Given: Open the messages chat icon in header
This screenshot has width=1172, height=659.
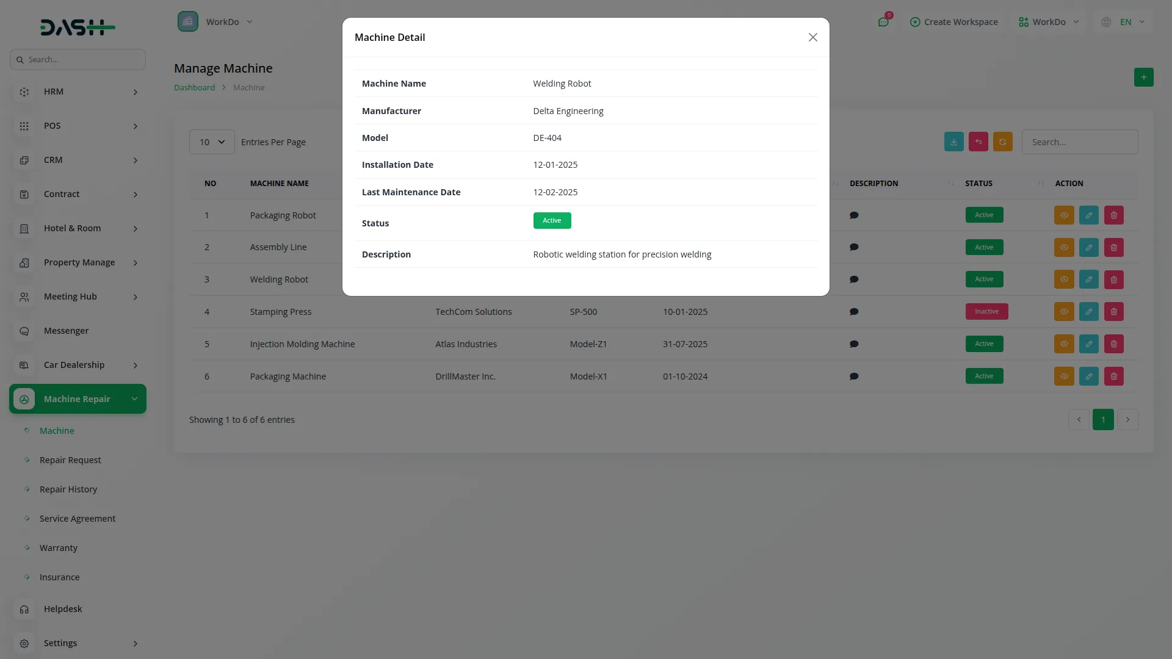Looking at the screenshot, I should coord(883,22).
